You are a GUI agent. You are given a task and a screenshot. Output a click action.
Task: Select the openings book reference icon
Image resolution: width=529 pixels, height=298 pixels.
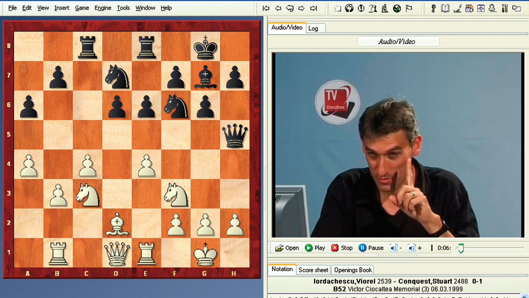pyautogui.click(x=445, y=8)
